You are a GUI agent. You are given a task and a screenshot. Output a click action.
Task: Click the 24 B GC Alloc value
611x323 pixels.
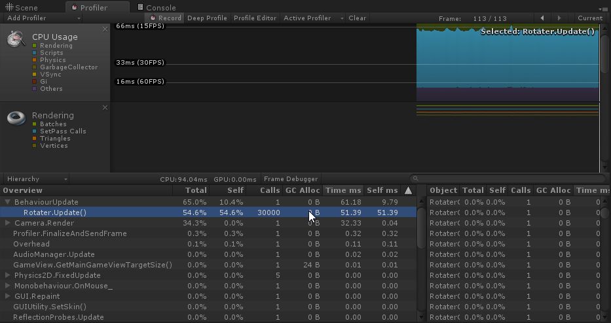pyautogui.click(x=311, y=265)
